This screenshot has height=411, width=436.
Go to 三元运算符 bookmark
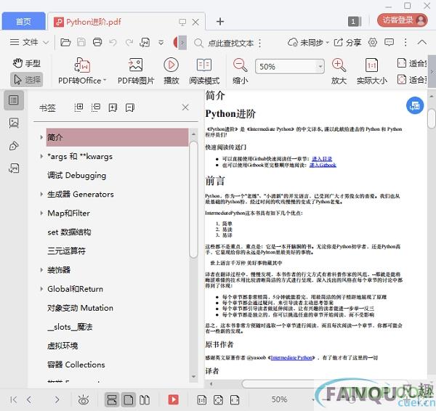(x=66, y=251)
